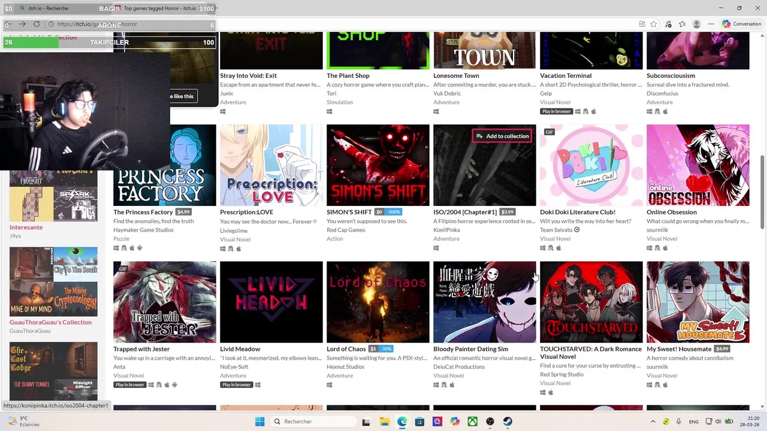Screen dimensions: 767x431
Task: Click the taskbar Rechercher search box
Action: (x=313, y=421)
